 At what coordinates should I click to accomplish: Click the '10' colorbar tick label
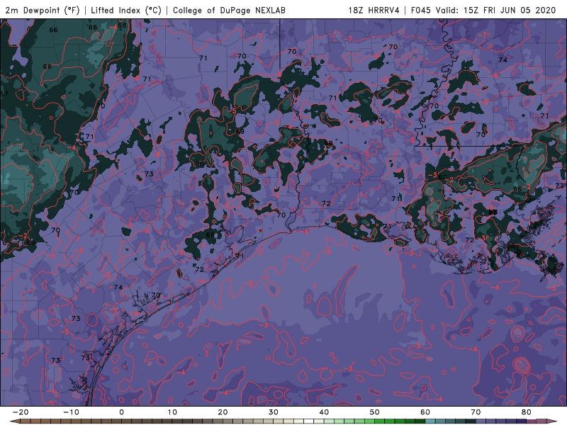172,412
